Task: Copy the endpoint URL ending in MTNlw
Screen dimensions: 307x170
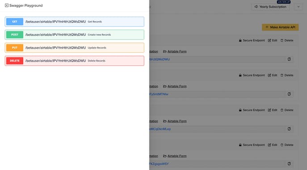Action: point(289,94)
